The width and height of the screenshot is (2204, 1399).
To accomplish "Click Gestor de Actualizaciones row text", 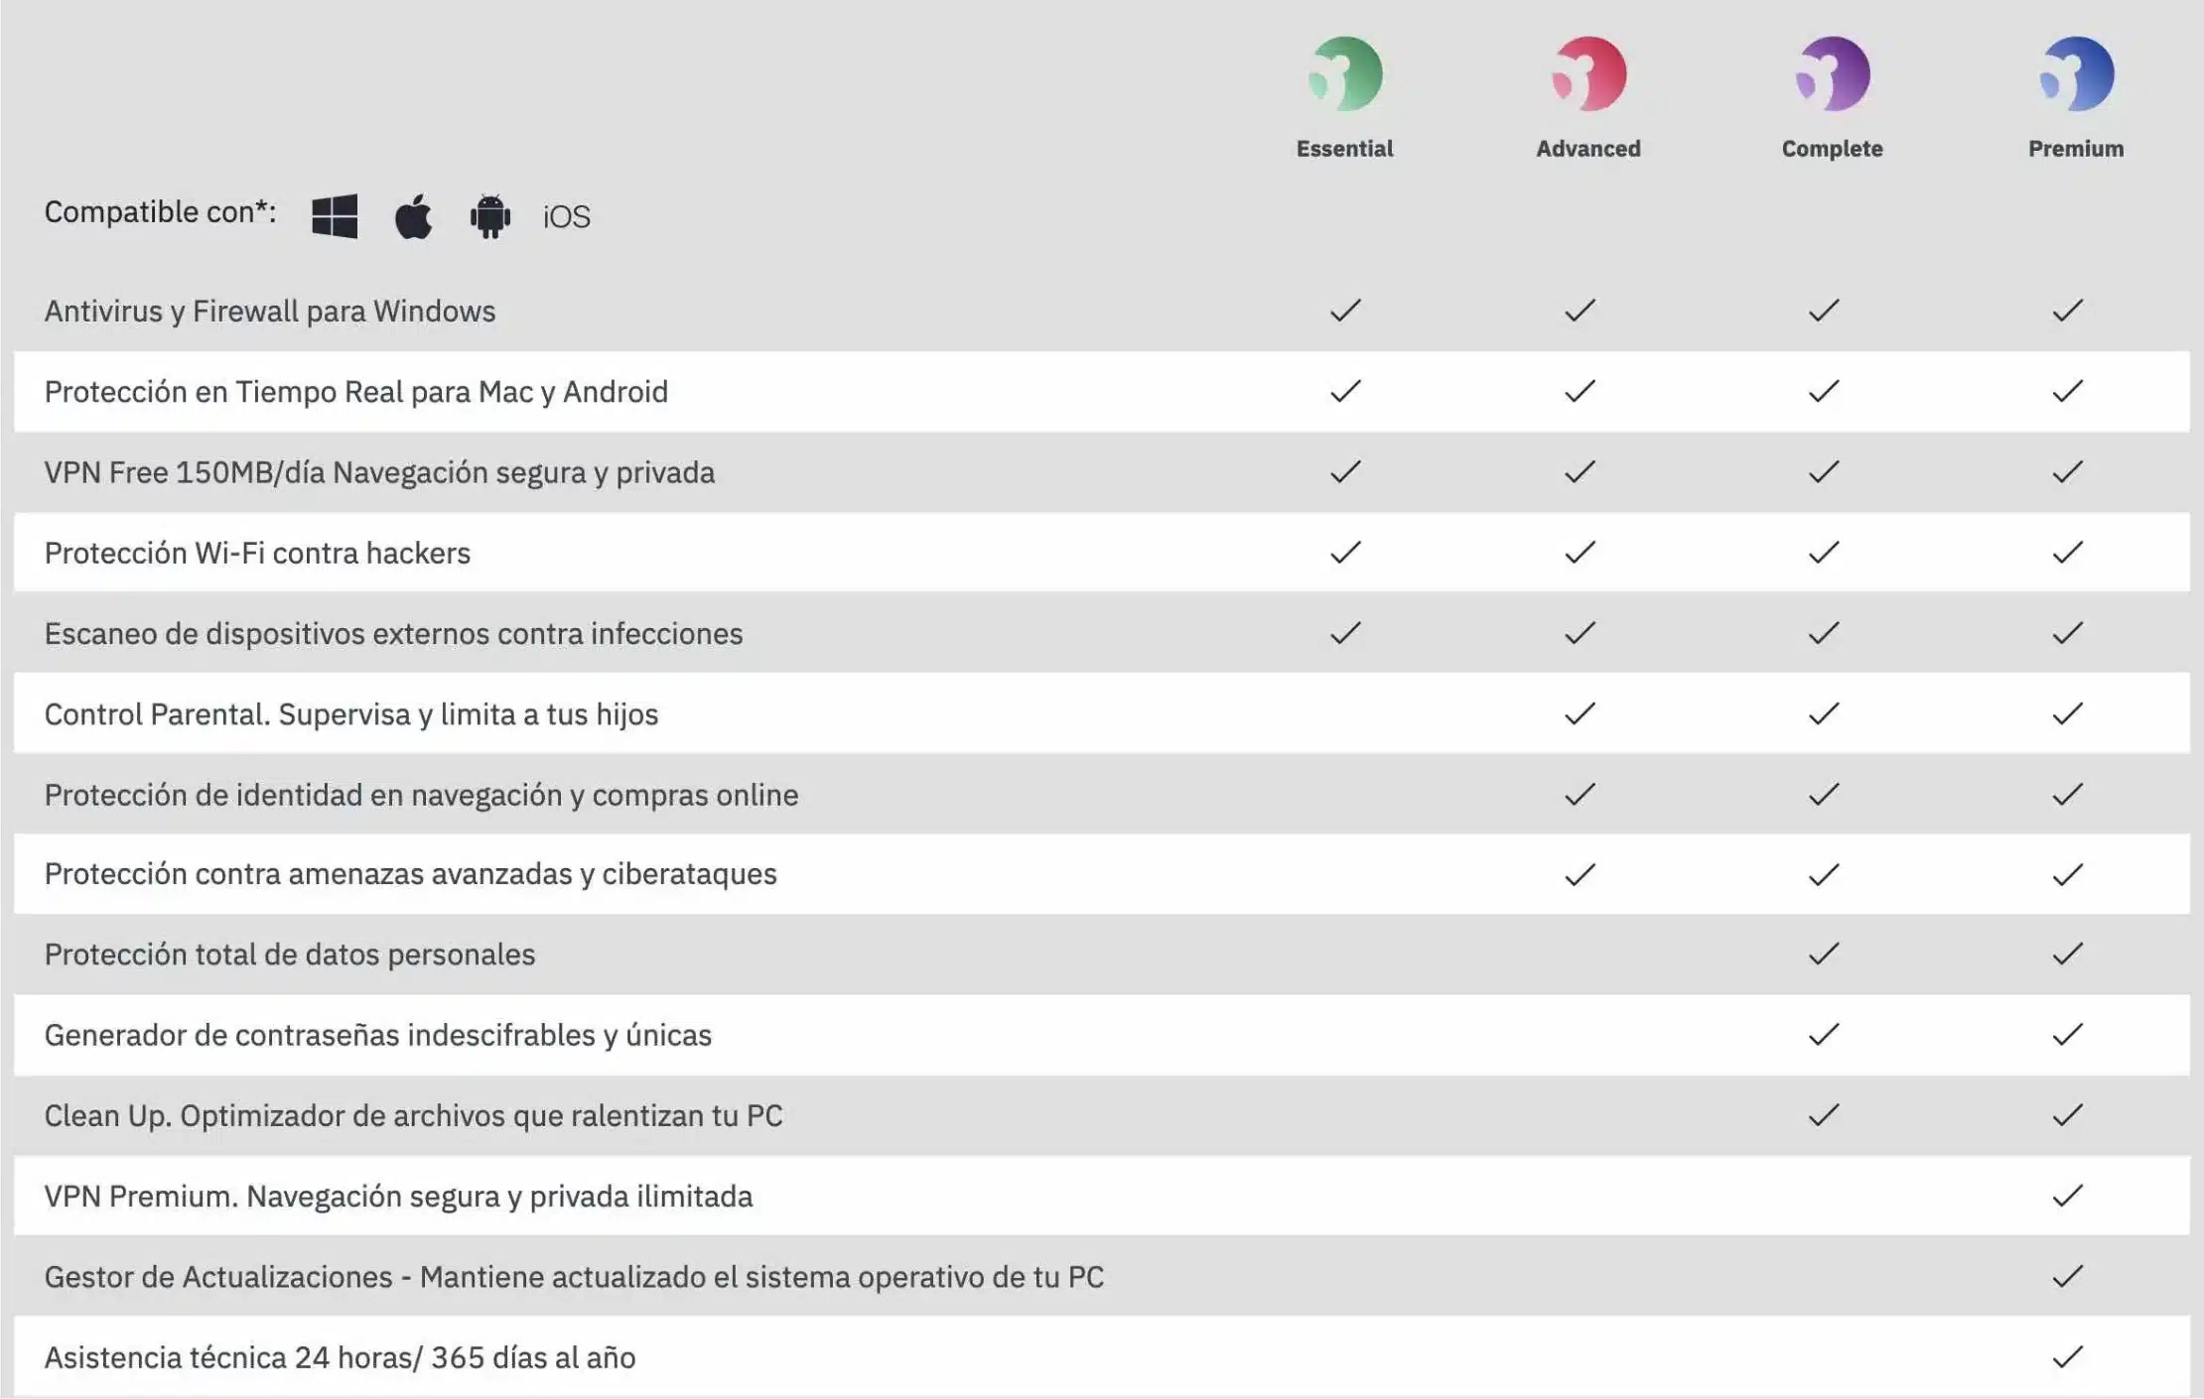I will [x=574, y=1277].
